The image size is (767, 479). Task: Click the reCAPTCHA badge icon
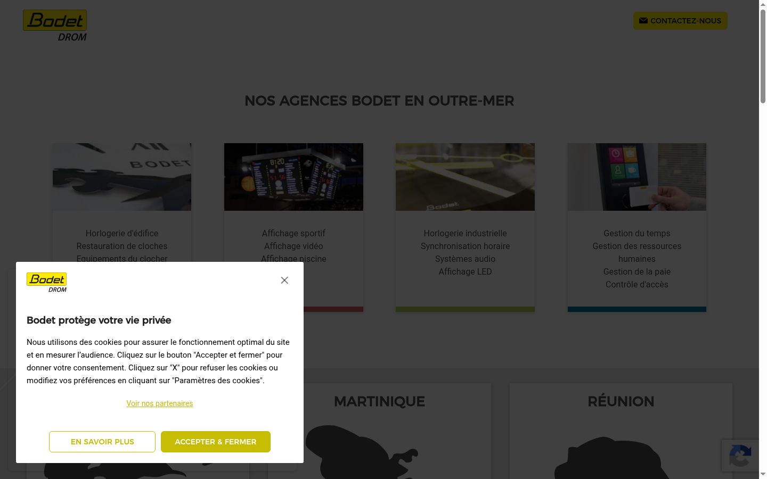click(x=740, y=455)
